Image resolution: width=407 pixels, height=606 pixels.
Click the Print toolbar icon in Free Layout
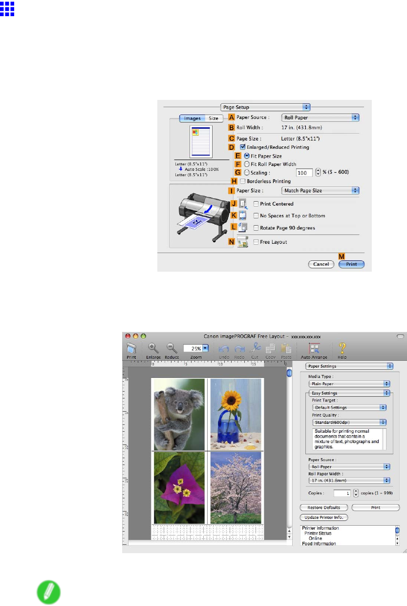[131, 349]
